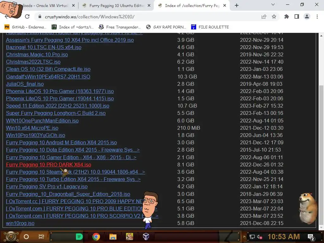
Task: Switch to the Oracle VM VirtualBox tab
Action: tap(44, 6)
